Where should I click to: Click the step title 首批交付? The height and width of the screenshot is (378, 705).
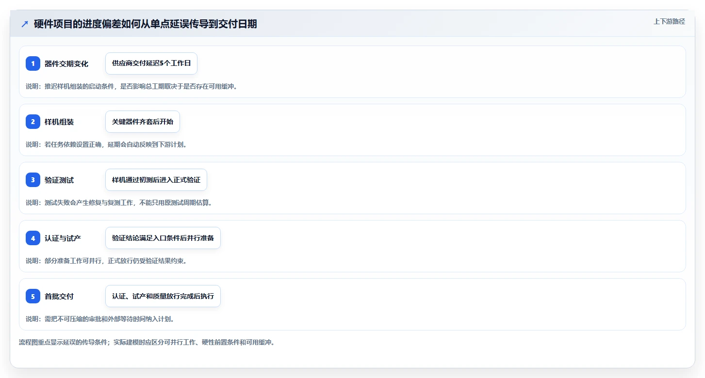coord(59,296)
